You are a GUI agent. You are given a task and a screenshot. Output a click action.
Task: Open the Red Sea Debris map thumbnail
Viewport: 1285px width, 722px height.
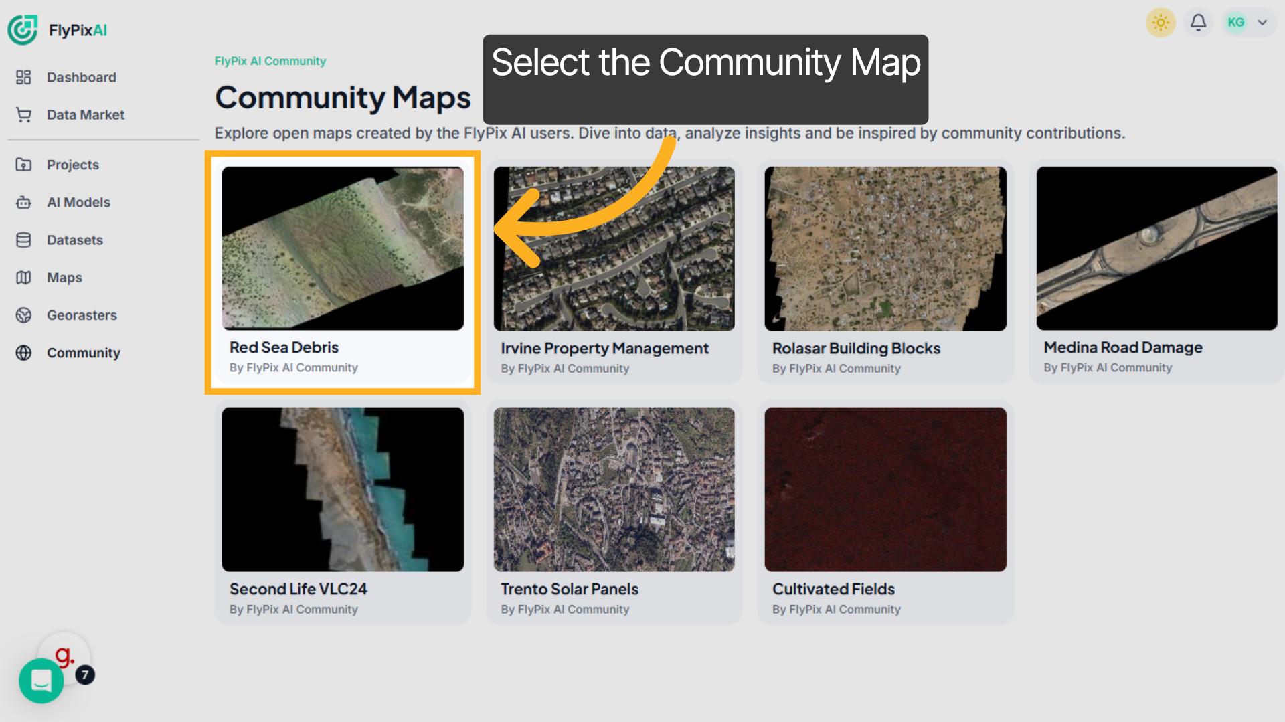point(343,248)
